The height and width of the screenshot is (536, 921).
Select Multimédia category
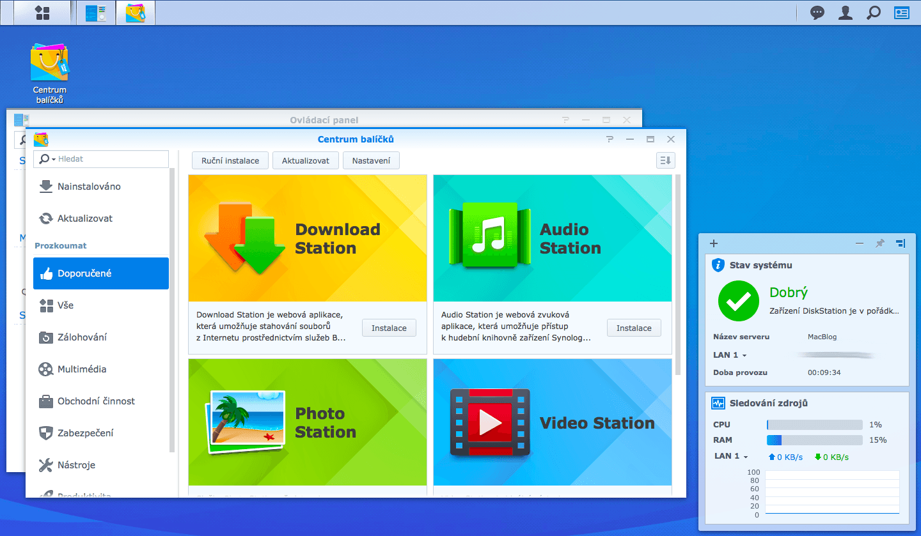(x=101, y=369)
